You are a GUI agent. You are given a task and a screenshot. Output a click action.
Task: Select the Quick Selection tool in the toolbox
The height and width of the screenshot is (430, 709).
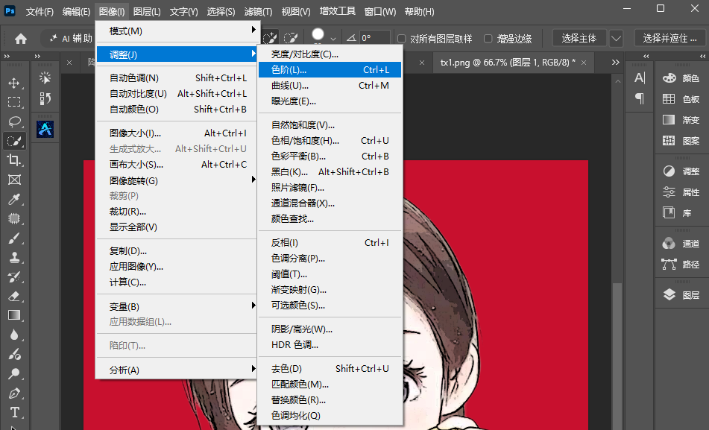[x=14, y=141]
